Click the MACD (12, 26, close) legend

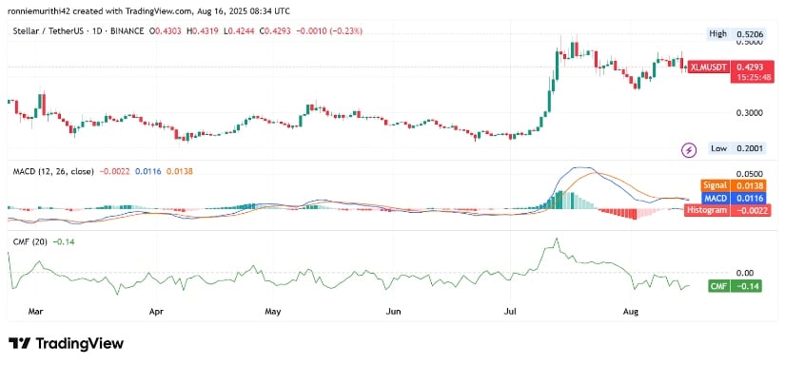click(52, 171)
